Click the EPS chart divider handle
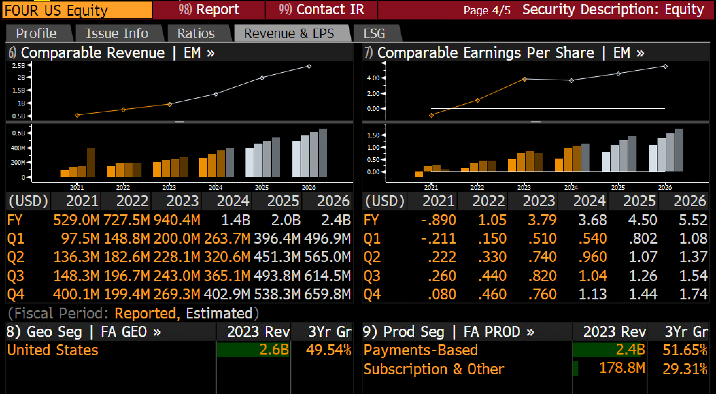 [x=536, y=122]
